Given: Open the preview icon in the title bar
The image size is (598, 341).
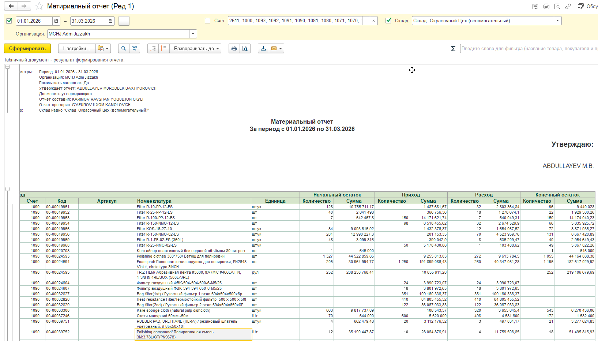Looking at the screenshot, I should click(557, 6).
